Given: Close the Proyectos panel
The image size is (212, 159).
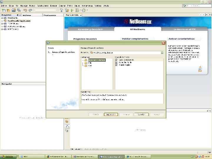Looking at the screenshot, I should click(x=20, y=15).
